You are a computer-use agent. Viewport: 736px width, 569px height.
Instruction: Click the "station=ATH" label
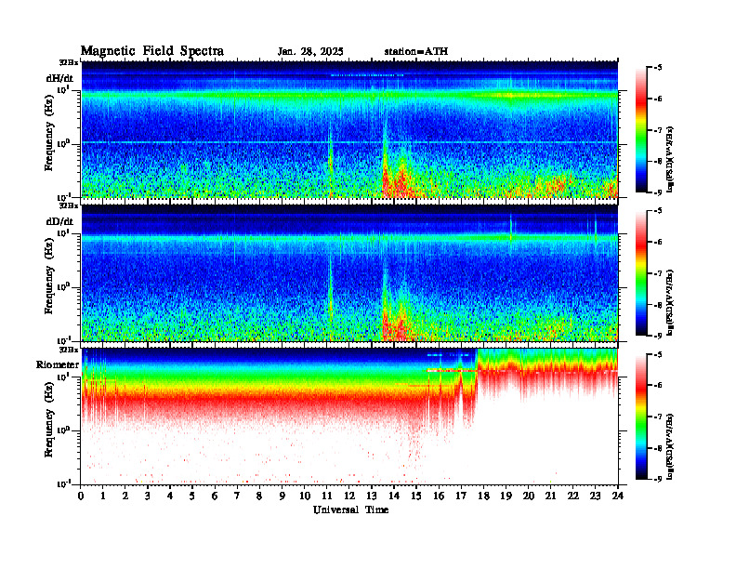pos(416,51)
